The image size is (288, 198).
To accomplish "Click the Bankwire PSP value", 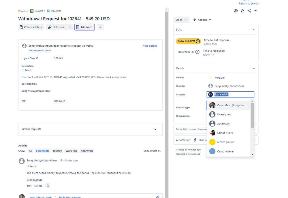I will pos(59,101).
